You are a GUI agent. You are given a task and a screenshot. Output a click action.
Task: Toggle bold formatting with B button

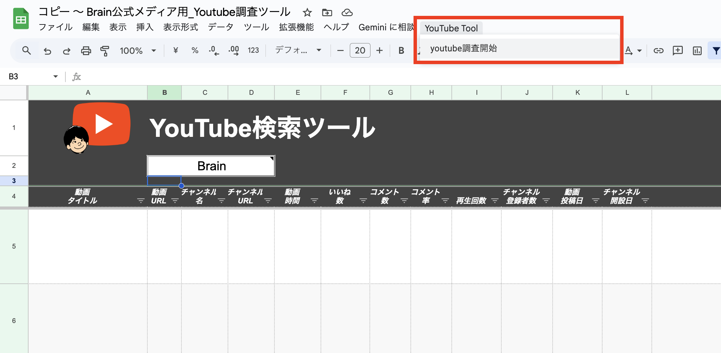[x=401, y=51]
